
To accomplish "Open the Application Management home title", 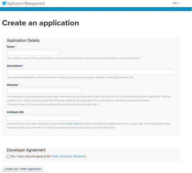I will click(x=26, y=3).
